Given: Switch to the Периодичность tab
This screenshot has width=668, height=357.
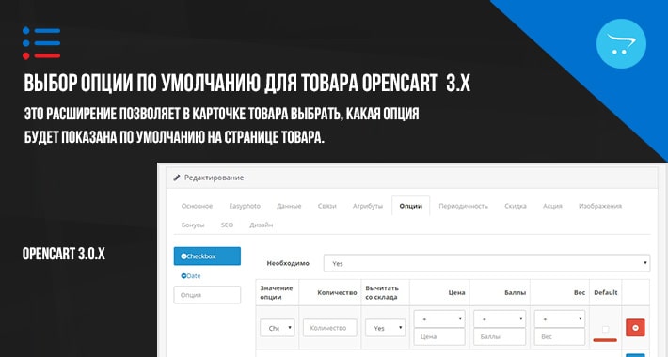Looking at the screenshot, I should tap(463, 206).
